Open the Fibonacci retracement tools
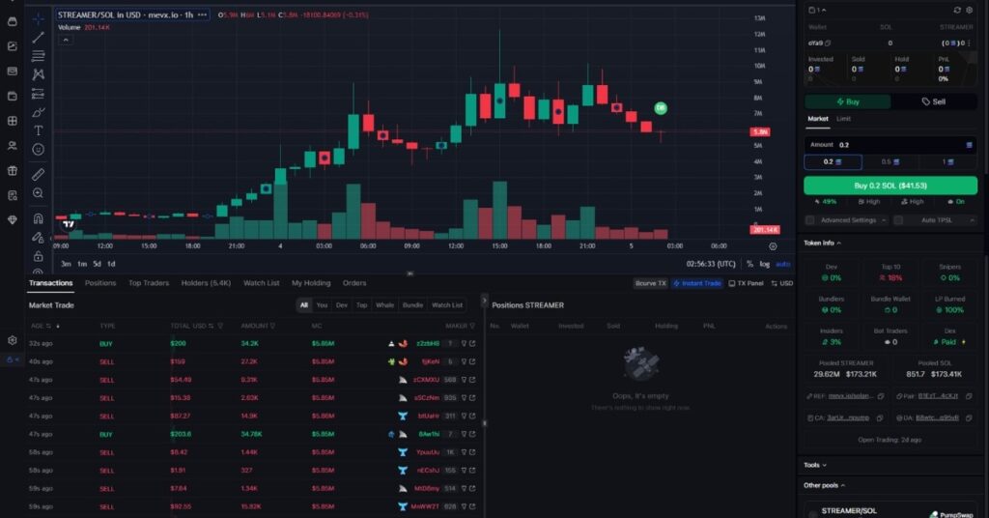Image resolution: width=989 pixels, height=518 pixels. (38, 55)
